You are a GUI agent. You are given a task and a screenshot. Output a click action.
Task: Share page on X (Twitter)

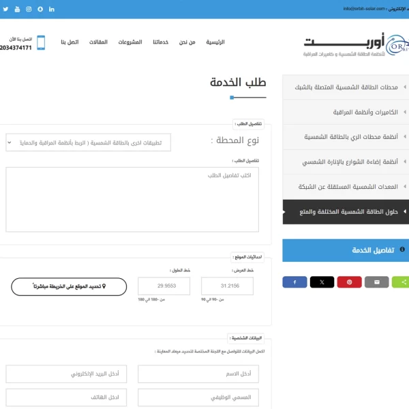tap(322, 282)
